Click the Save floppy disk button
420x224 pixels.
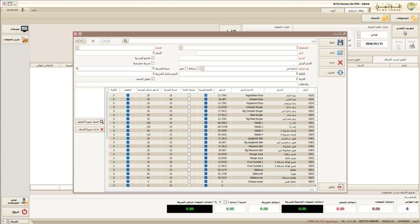coord(332,42)
